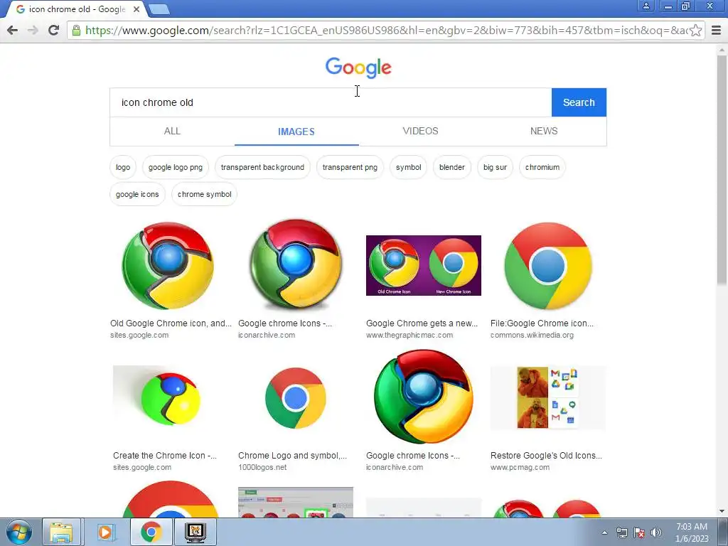Open first iconarchive.com 3D Chrome thumbnail

296,264
